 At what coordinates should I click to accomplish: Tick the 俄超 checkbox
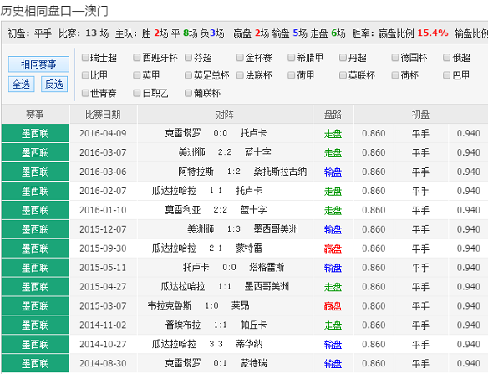click(x=446, y=58)
